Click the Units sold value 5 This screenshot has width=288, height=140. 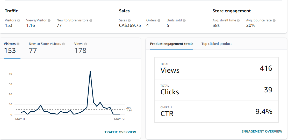pos(168,26)
